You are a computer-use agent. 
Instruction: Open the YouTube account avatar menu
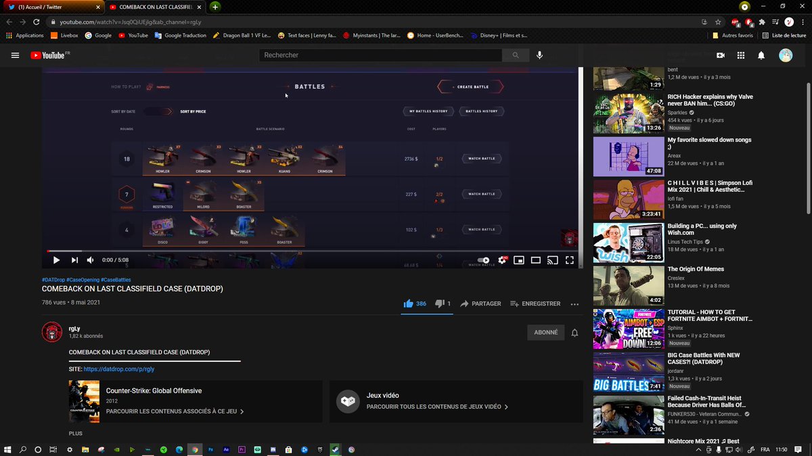point(785,55)
